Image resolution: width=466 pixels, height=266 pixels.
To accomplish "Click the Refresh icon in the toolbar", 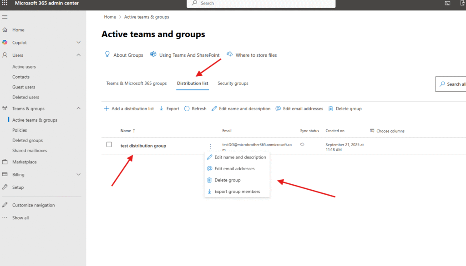I will point(187,109).
